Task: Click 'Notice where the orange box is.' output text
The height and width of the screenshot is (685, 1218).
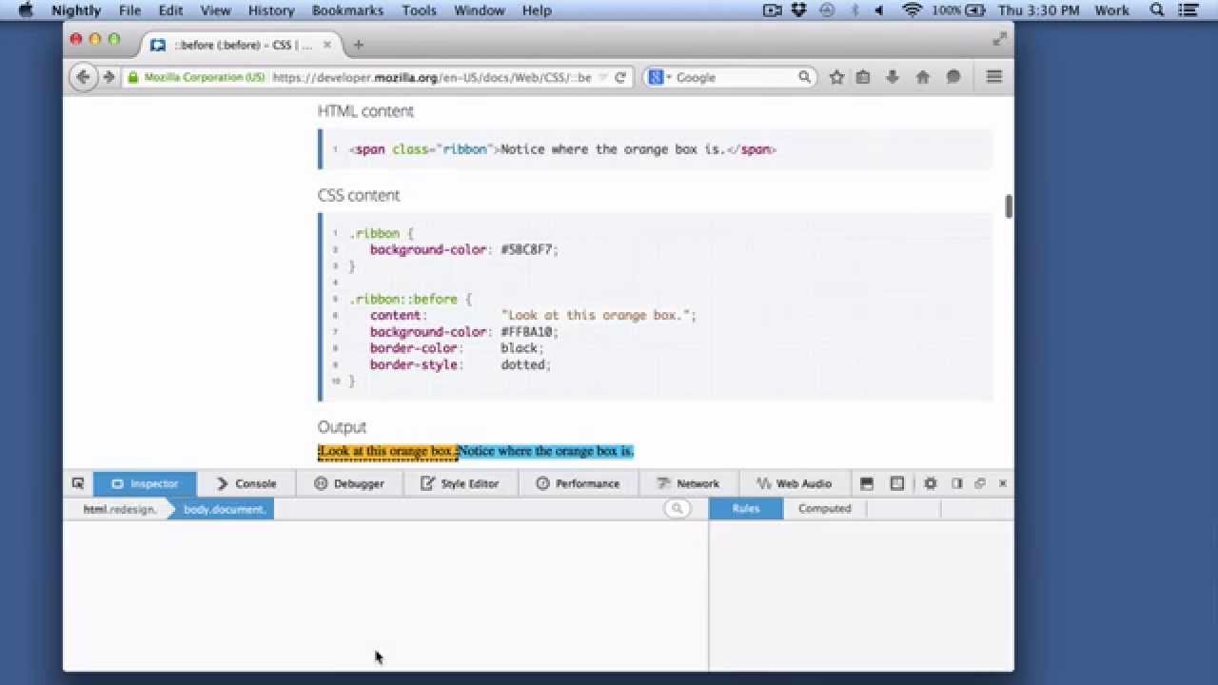Action: pyautogui.click(x=545, y=452)
